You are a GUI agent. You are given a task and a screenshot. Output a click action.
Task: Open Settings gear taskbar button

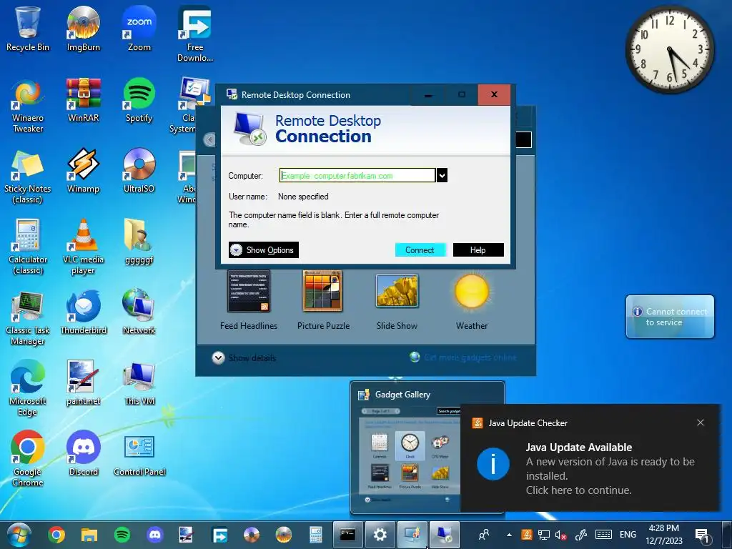[380, 535]
